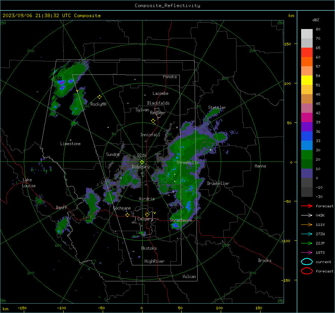Click the magenta 18TS arrow icon
This screenshot has height=313, width=335.
pos(307,253)
